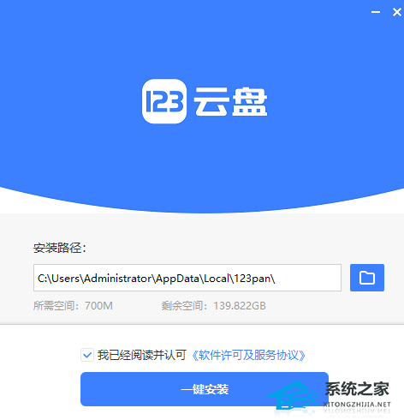Click the 所需空间 700M text
Image resolution: width=404 pixels, height=420 pixels.
(73, 306)
